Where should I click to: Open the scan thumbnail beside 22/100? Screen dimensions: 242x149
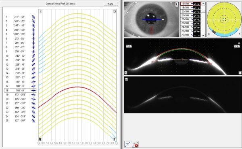click(197, 19)
